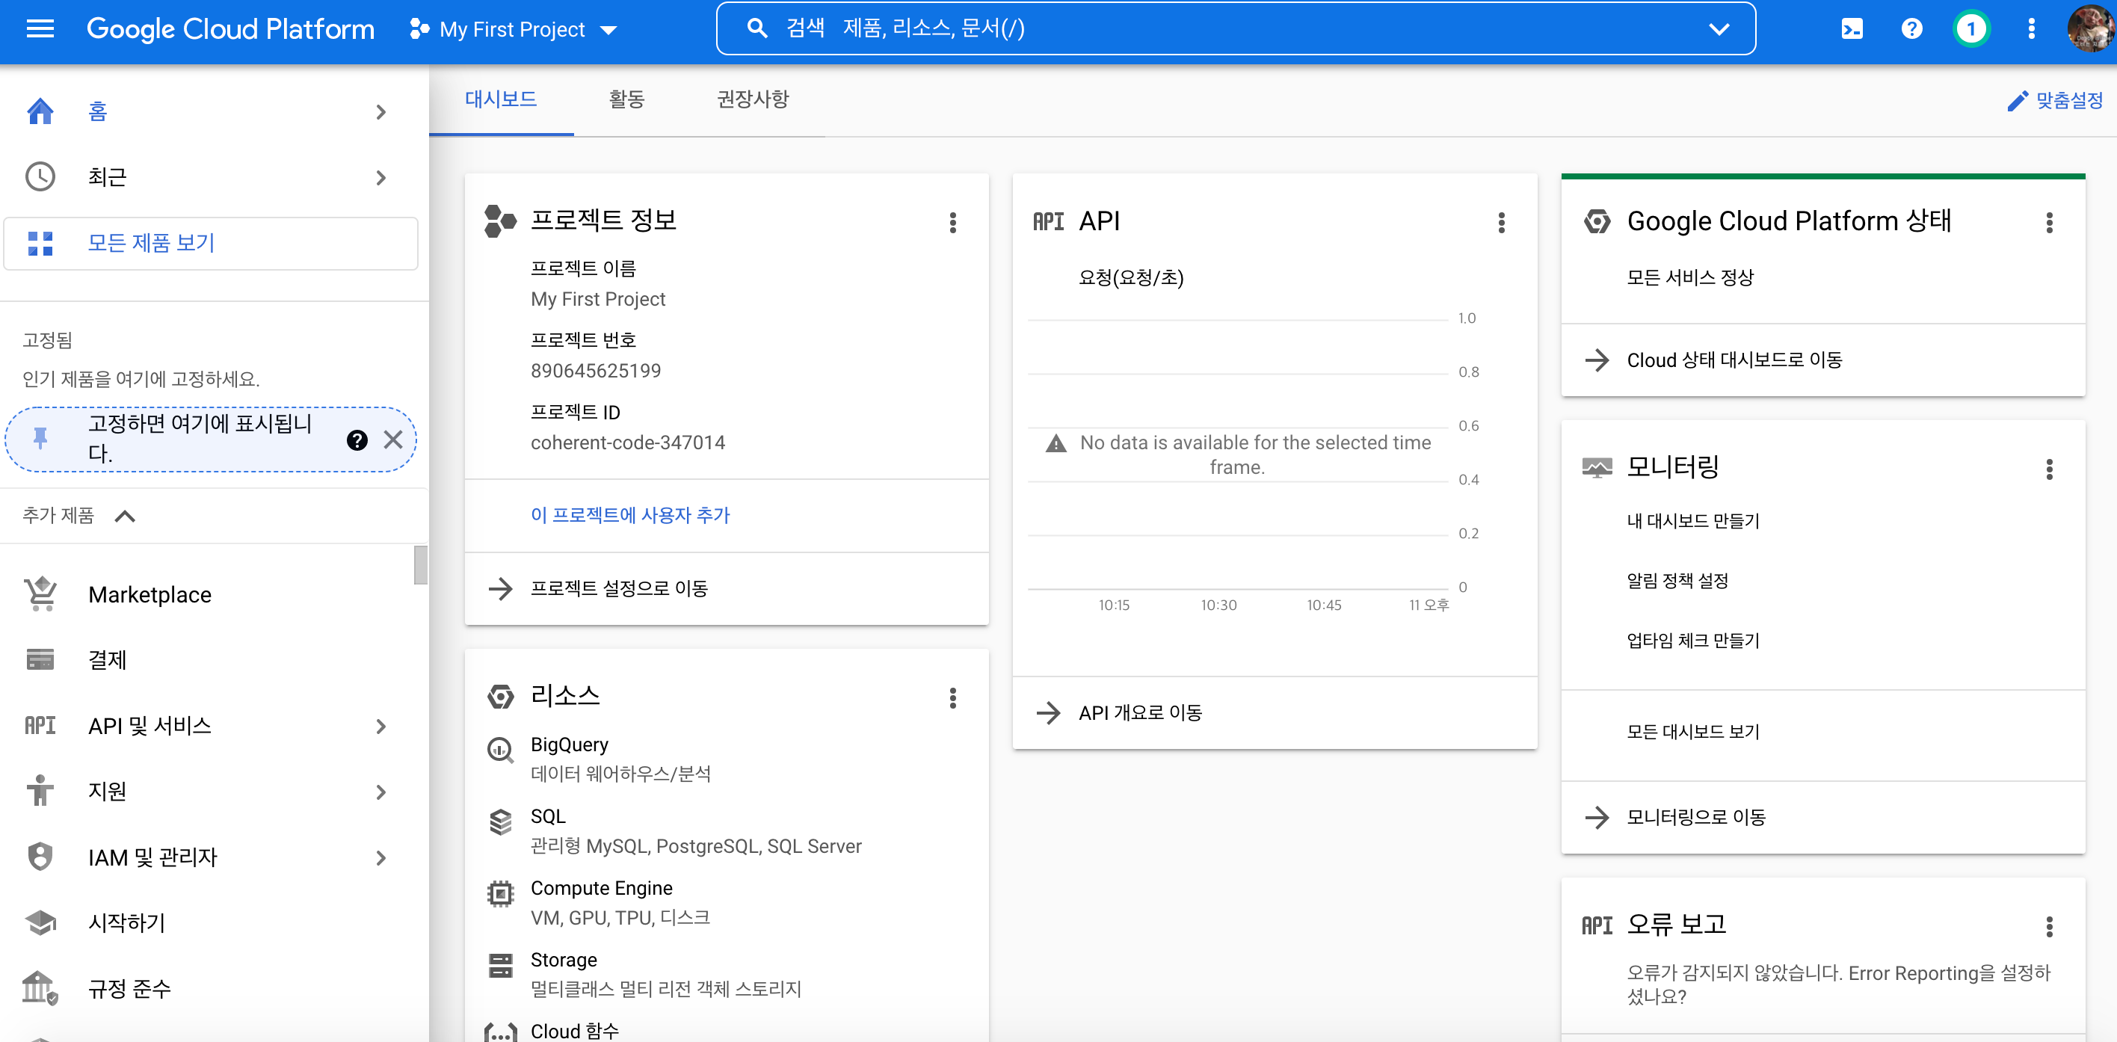Open 프로젝트 정보 card options menu
The width and height of the screenshot is (2117, 1042).
(952, 222)
